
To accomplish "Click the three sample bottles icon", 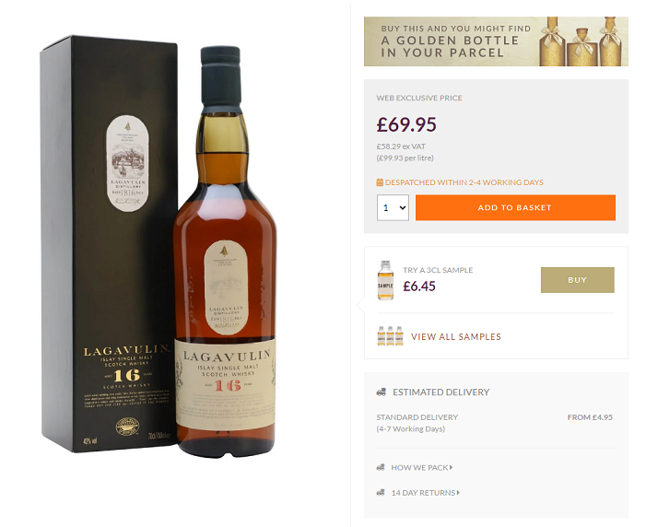I will coord(390,335).
